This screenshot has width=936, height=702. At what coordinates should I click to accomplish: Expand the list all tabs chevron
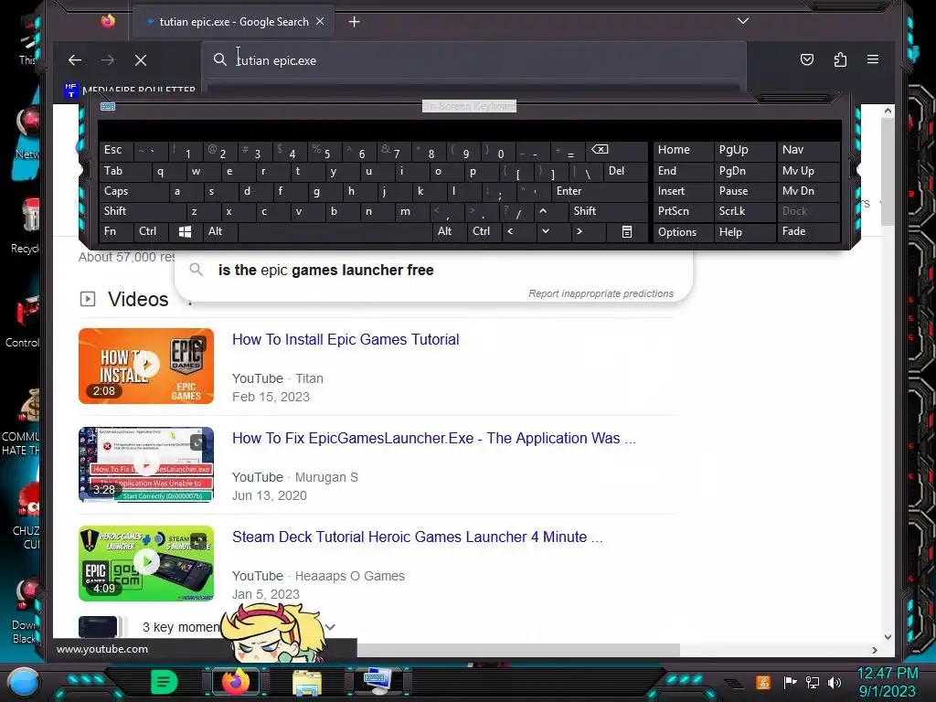click(x=742, y=21)
